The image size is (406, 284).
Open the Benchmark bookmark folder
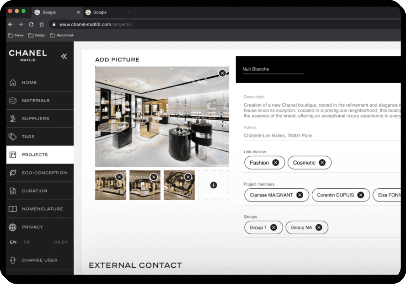click(x=62, y=35)
